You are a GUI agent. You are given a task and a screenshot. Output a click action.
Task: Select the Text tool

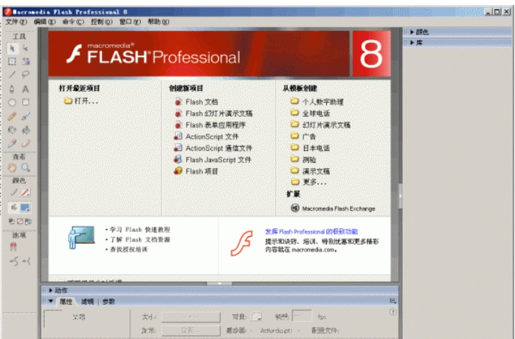(26, 89)
